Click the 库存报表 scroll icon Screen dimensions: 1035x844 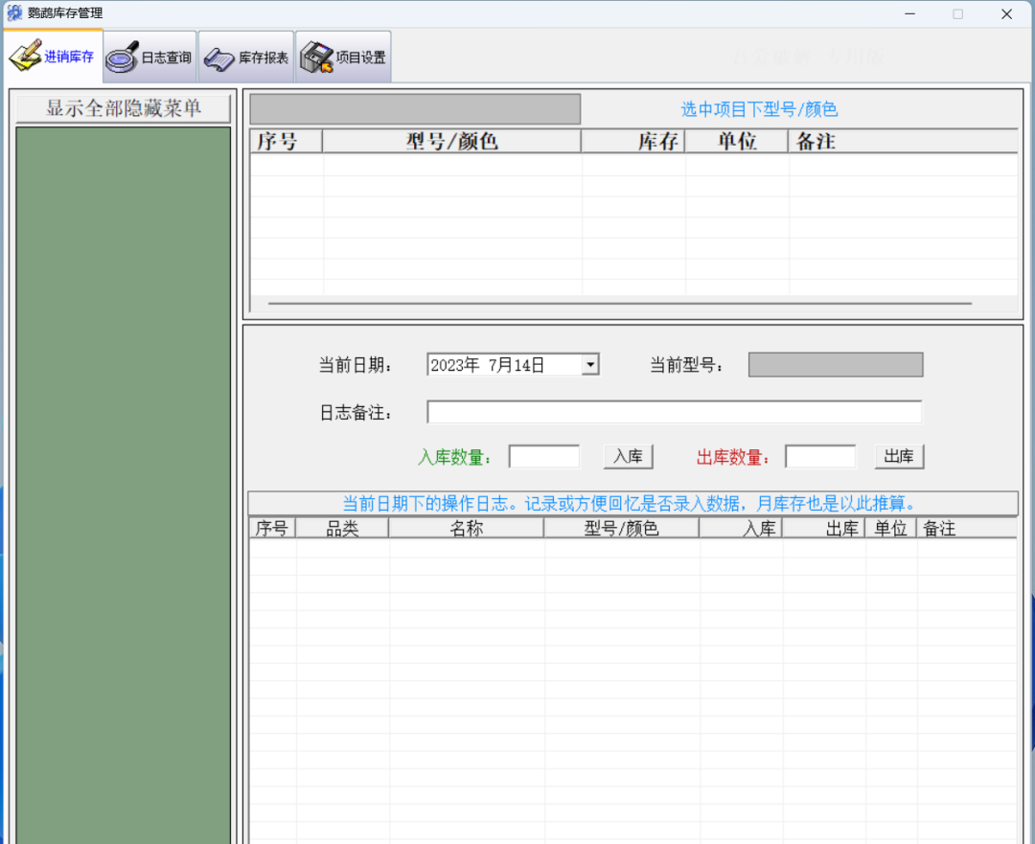[219, 58]
